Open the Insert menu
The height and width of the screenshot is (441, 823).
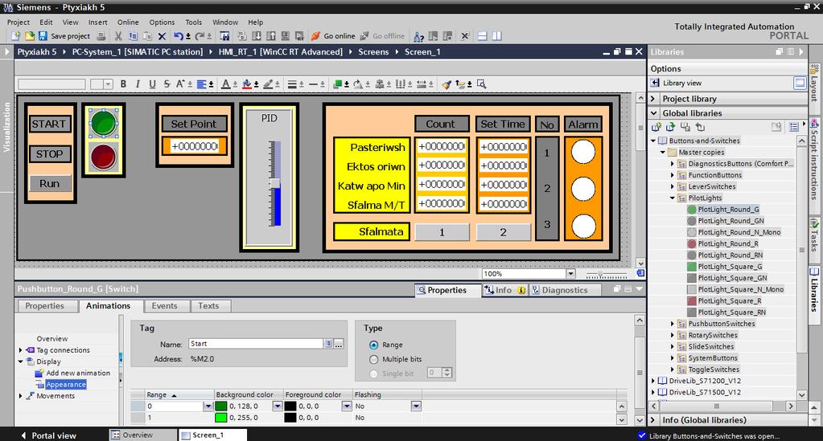click(97, 22)
